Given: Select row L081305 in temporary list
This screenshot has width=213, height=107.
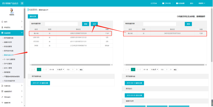Looking at the screenshot, I should pos(71,37).
